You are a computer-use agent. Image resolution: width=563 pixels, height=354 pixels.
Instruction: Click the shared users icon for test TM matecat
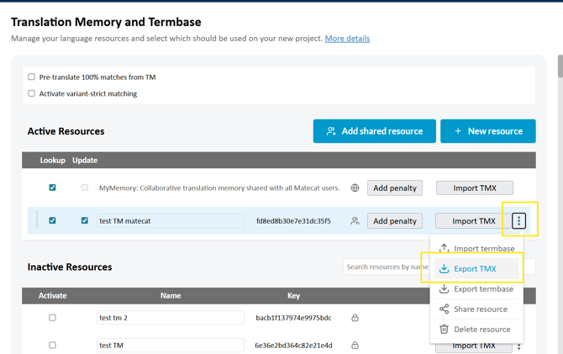tap(355, 221)
